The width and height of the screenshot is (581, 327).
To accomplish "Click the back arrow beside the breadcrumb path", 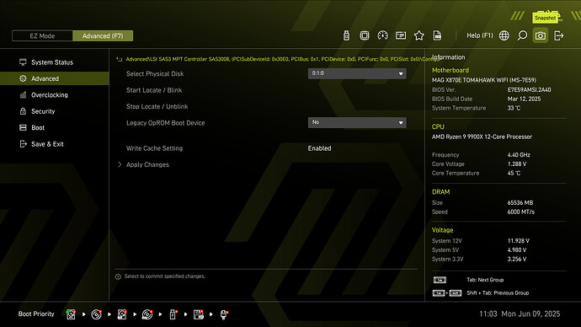I will click(120, 59).
